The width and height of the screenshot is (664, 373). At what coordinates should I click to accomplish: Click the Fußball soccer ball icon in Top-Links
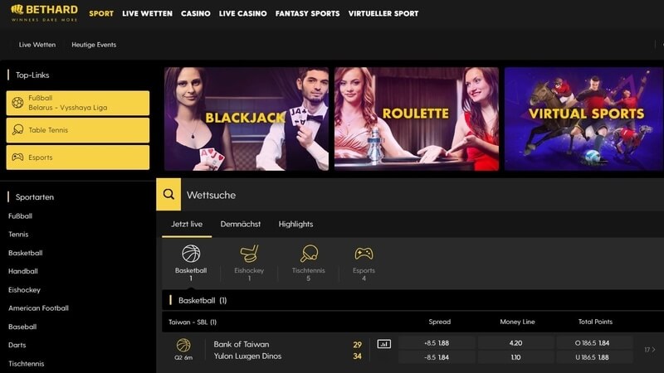17,103
